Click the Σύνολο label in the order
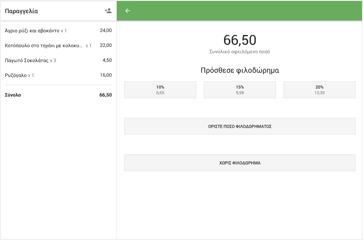 coord(13,95)
